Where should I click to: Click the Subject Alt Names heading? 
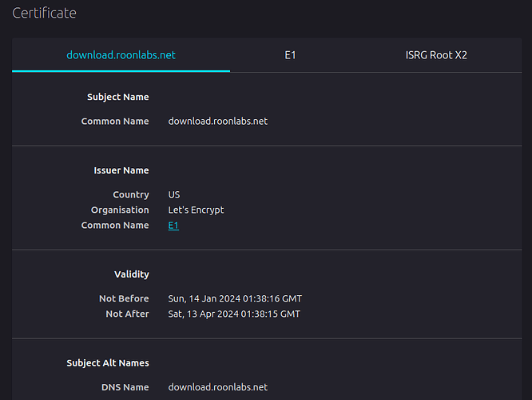click(108, 363)
